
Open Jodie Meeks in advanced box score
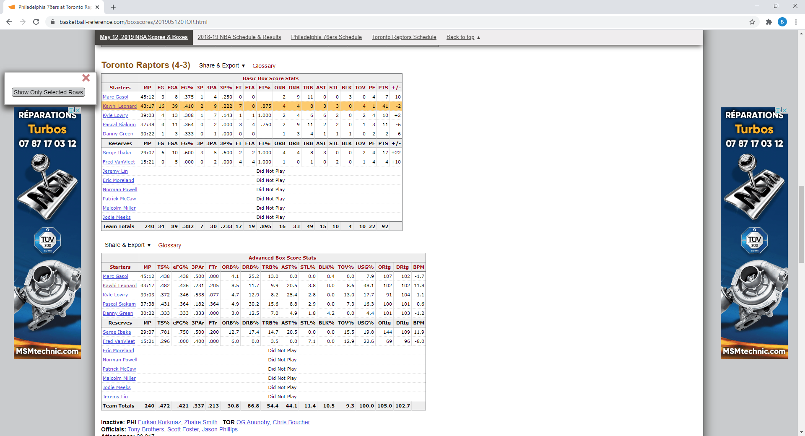pos(117,387)
